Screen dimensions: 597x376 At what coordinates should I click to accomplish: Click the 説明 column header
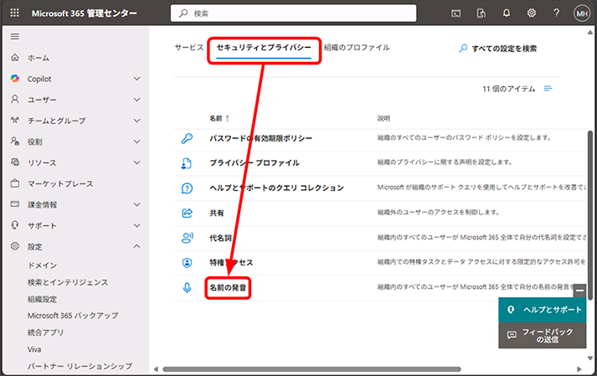point(383,118)
